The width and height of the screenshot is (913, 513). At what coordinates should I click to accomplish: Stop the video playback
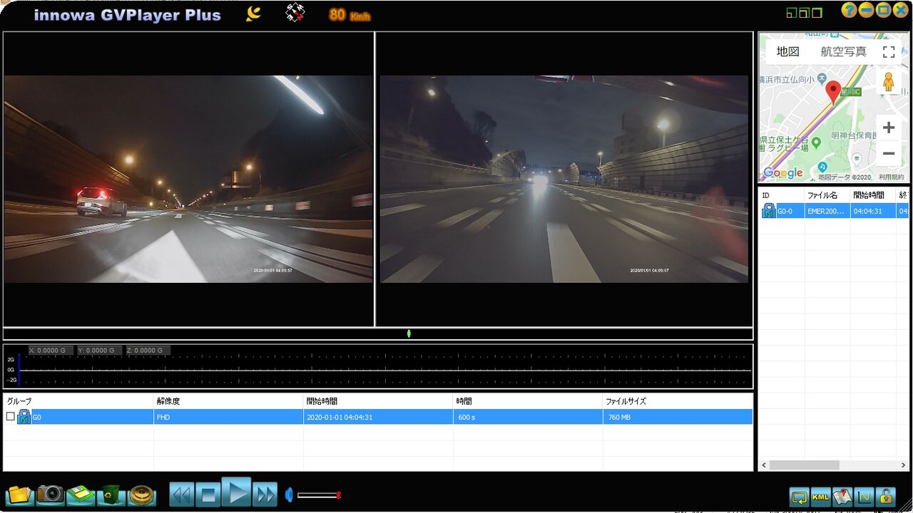208,494
